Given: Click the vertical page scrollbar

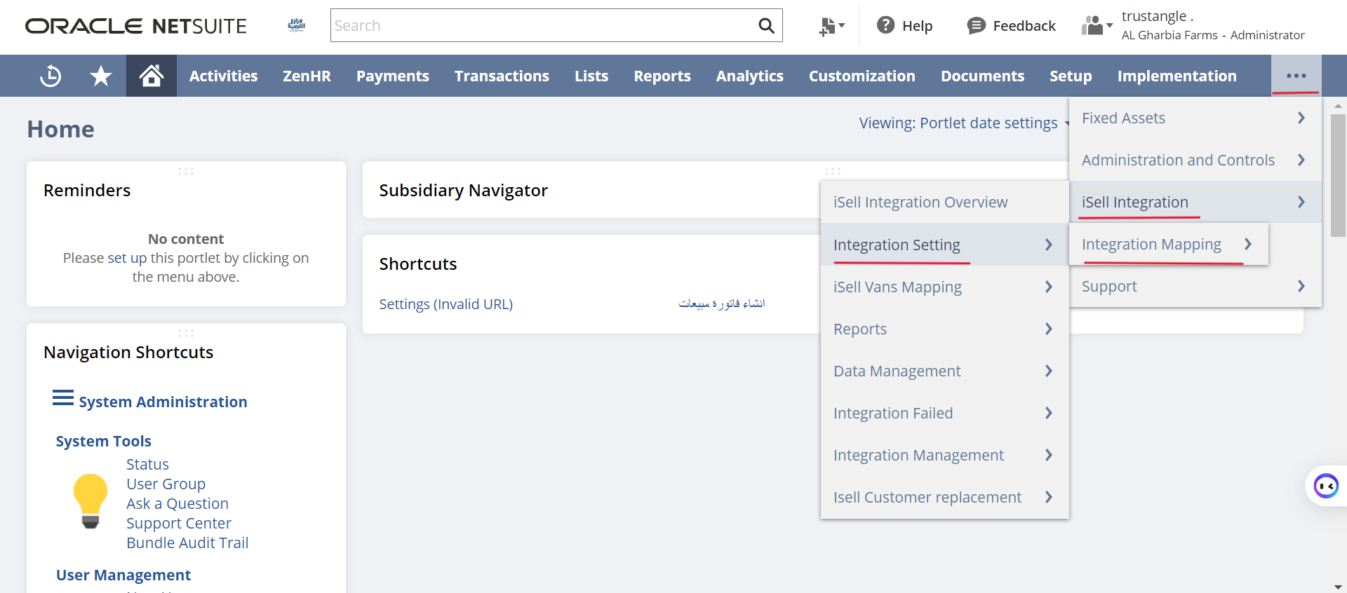Looking at the screenshot, I should pyautogui.click(x=1338, y=176).
